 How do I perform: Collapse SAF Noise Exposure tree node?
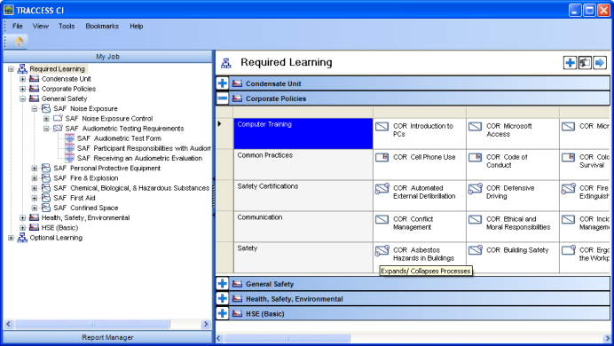tap(35, 108)
